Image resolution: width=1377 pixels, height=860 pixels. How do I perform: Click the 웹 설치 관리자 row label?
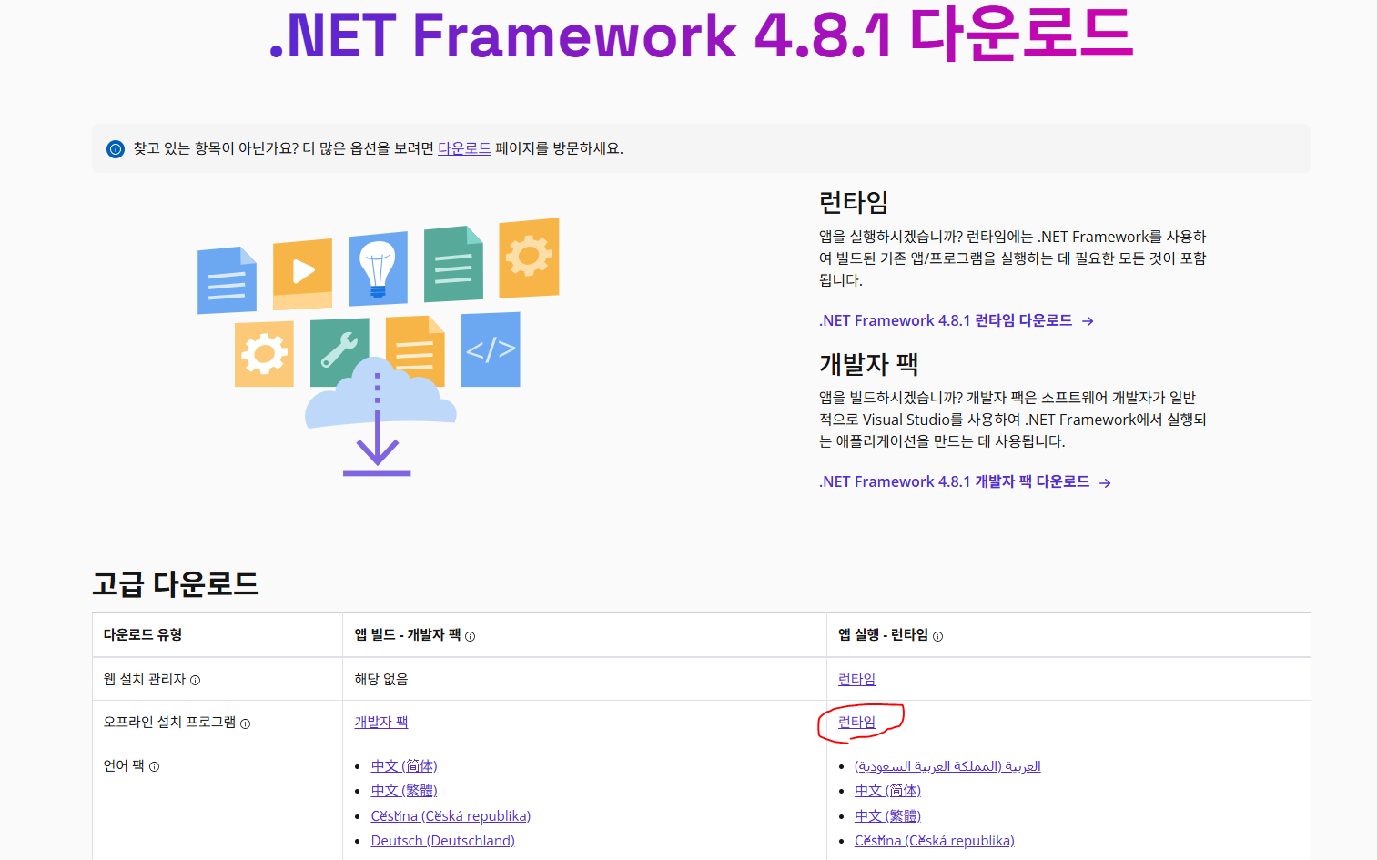[144, 679]
